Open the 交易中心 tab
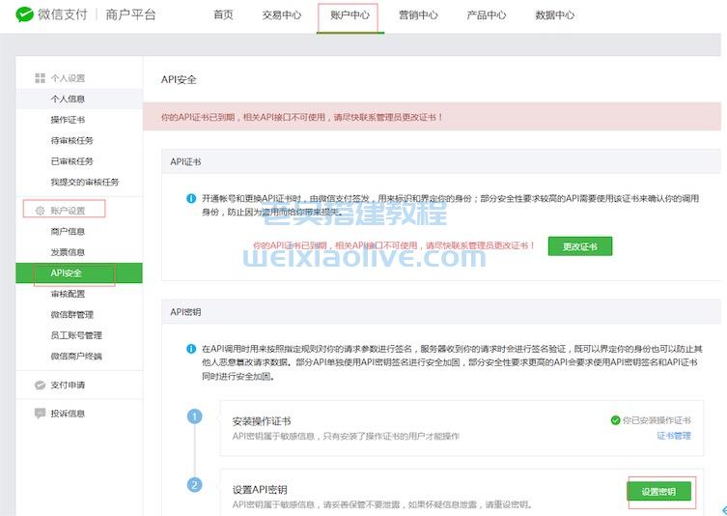 [x=281, y=14]
